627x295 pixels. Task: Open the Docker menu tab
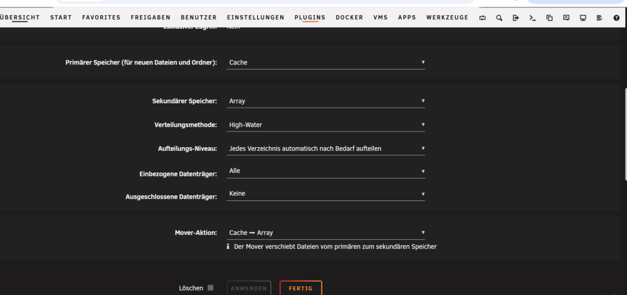(349, 18)
